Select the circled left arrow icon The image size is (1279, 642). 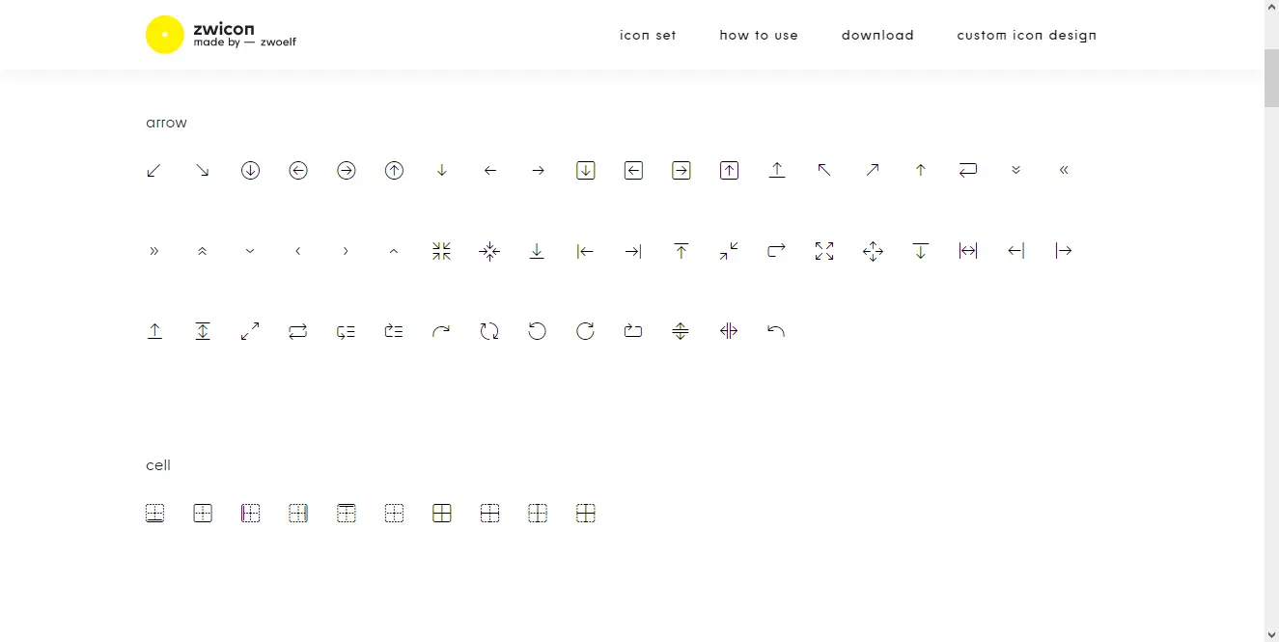tap(298, 171)
